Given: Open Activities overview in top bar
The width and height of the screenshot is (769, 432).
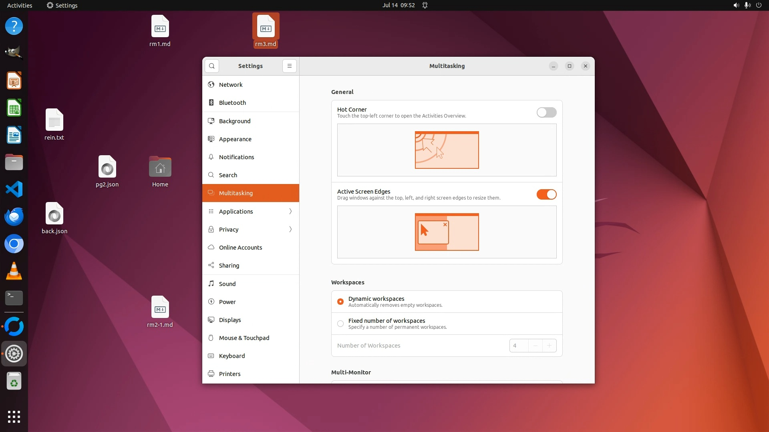Looking at the screenshot, I should point(20,5).
